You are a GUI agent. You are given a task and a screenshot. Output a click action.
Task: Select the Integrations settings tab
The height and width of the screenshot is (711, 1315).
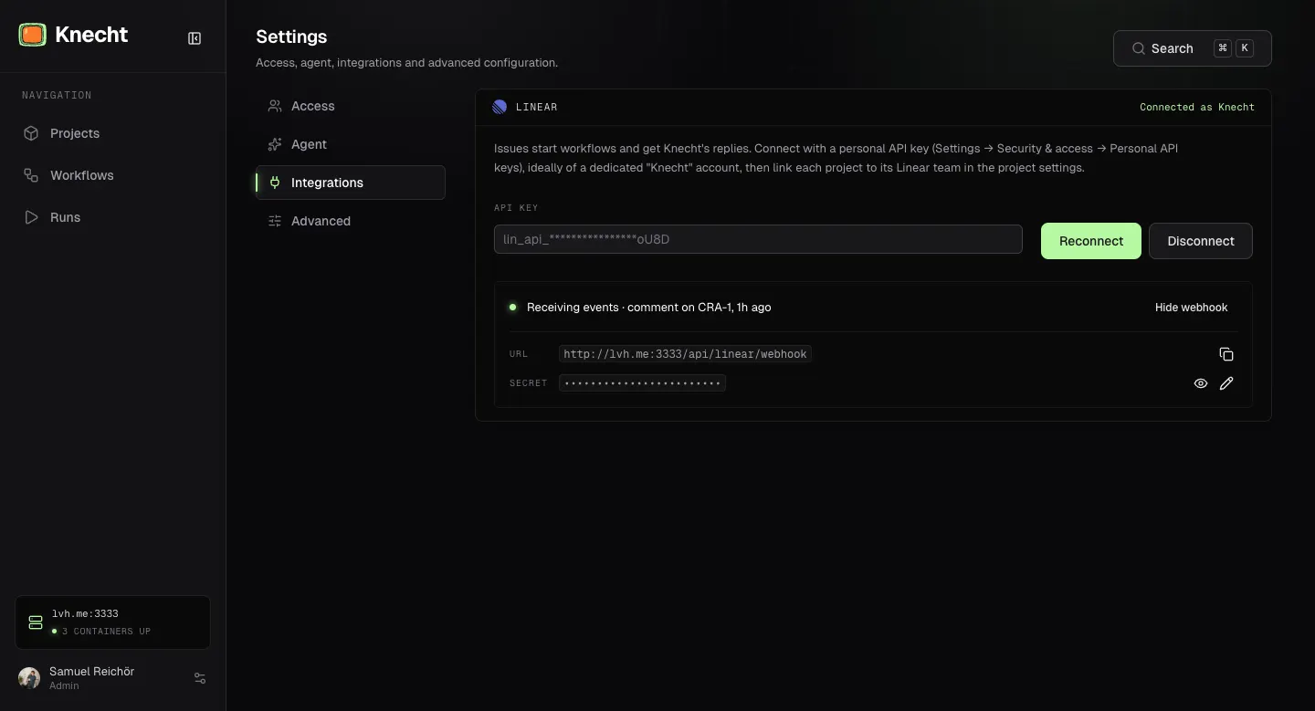[x=351, y=183]
